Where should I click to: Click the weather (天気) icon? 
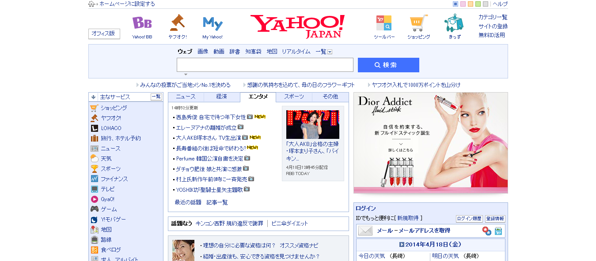coord(94,159)
